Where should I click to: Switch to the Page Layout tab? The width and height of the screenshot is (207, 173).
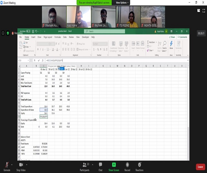48,37
